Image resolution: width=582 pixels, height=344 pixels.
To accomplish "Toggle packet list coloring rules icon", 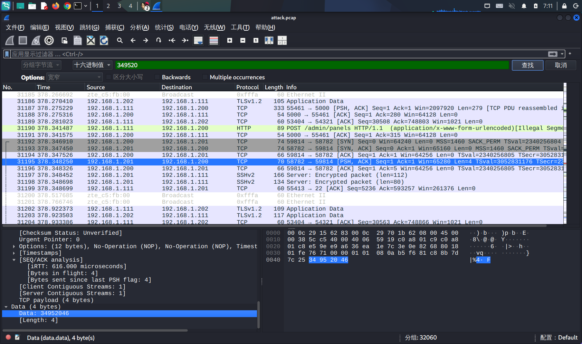I will click(x=214, y=41).
